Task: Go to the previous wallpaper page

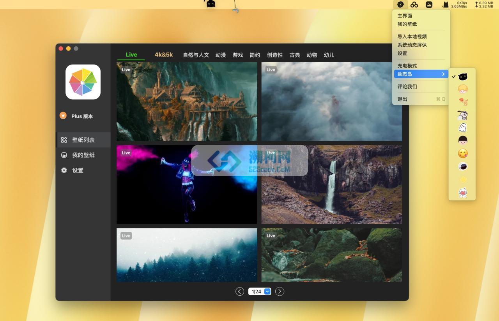Action: pos(240,291)
